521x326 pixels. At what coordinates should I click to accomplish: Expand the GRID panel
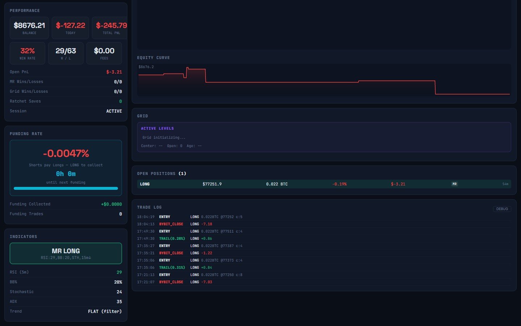(x=142, y=116)
